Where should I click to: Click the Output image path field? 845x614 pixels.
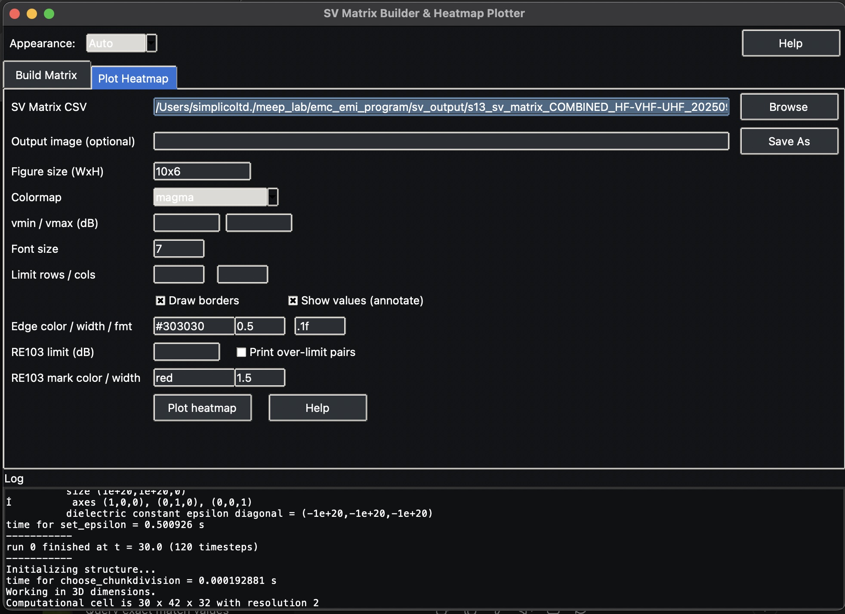pos(441,141)
